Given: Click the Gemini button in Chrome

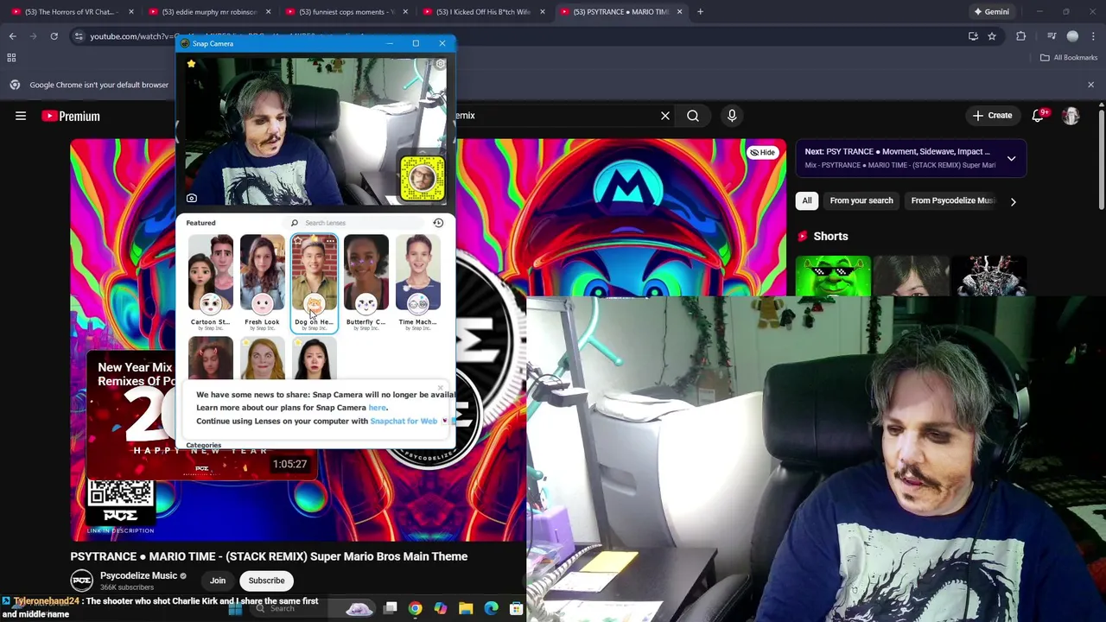Looking at the screenshot, I should pyautogui.click(x=991, y=12).
